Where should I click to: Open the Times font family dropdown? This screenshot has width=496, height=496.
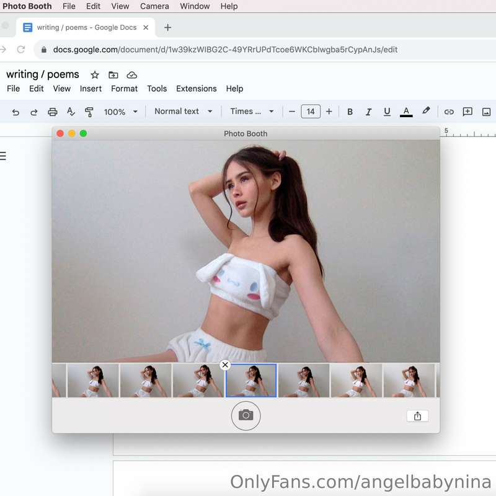pyautogui.click(x=252, y=112)
